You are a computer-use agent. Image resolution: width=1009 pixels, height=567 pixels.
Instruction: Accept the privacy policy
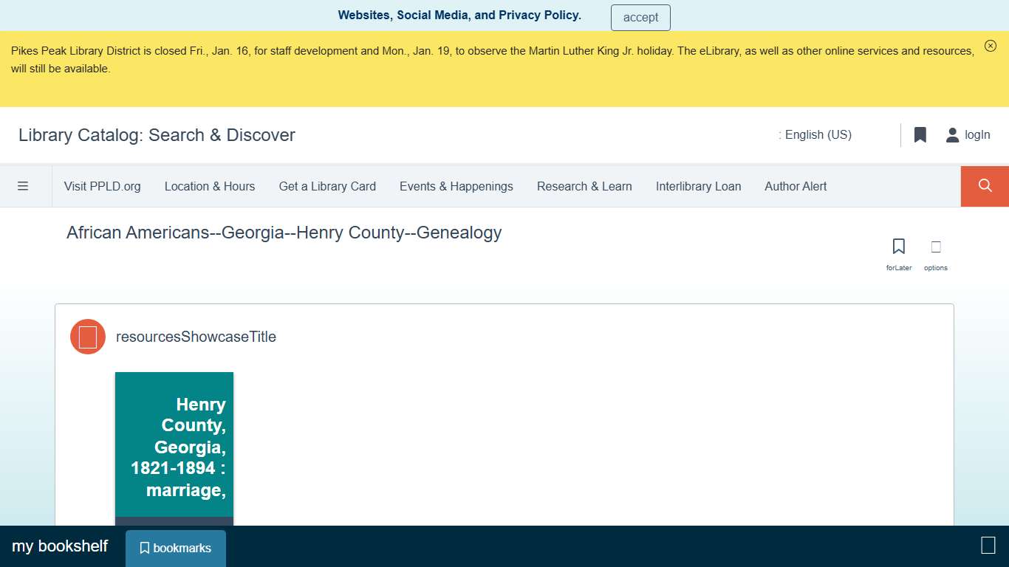click(640, 17)
